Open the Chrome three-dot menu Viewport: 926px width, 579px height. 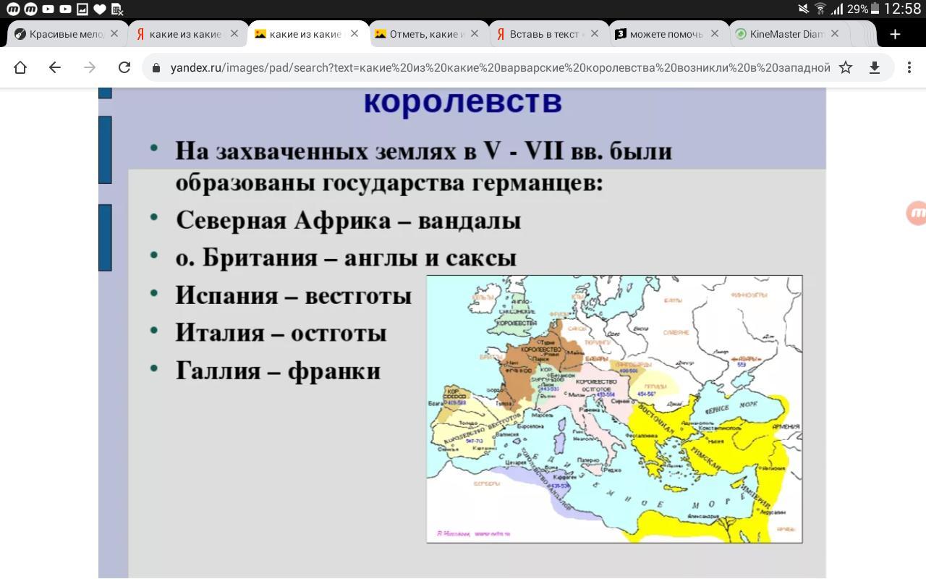[x=909, y=67]
